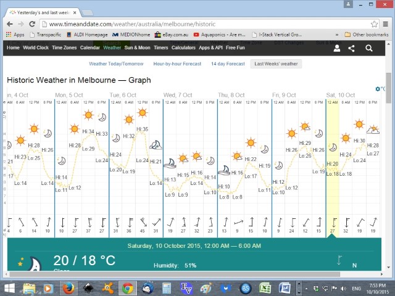This screenshot has height=296, width=395.
Task: Open the Free Fun navigation item
Action: (235, 47)
